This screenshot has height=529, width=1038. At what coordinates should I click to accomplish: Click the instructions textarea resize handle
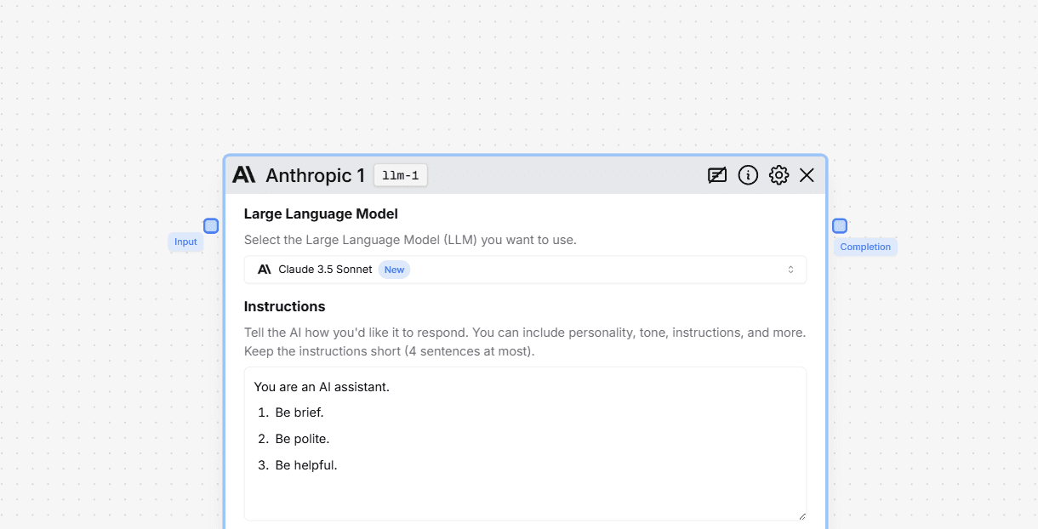801,515
